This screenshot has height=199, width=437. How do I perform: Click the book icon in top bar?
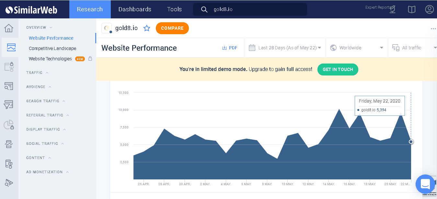pyautogui.click(x=411, y=10)
